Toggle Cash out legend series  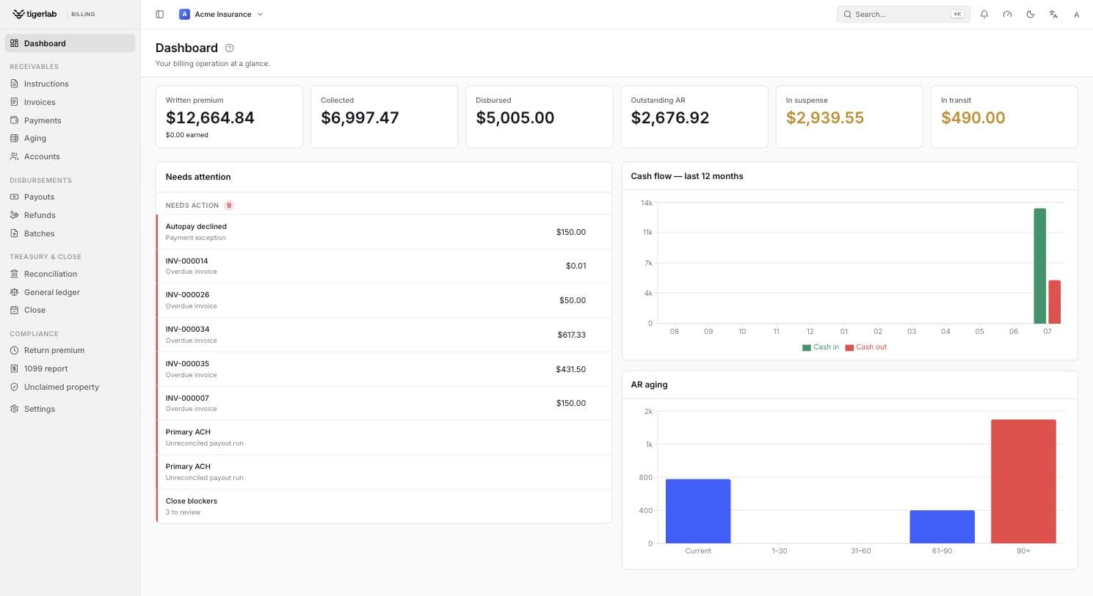coord(865,347)
